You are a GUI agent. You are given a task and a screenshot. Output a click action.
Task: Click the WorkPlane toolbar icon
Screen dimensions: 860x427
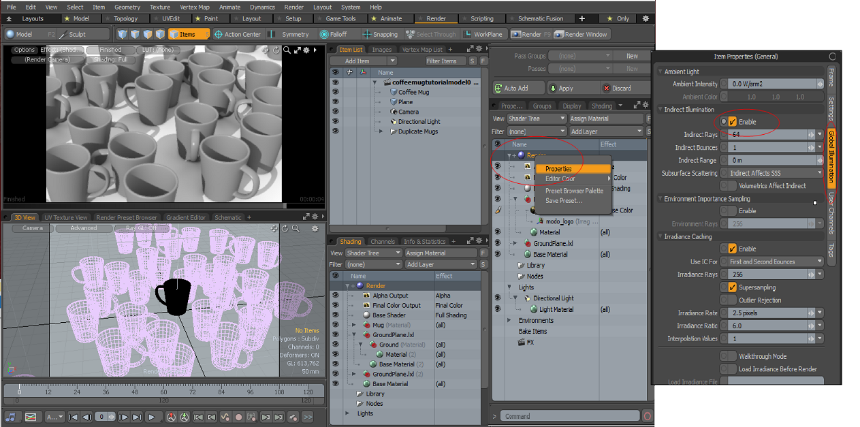click(x=483, y=34)
